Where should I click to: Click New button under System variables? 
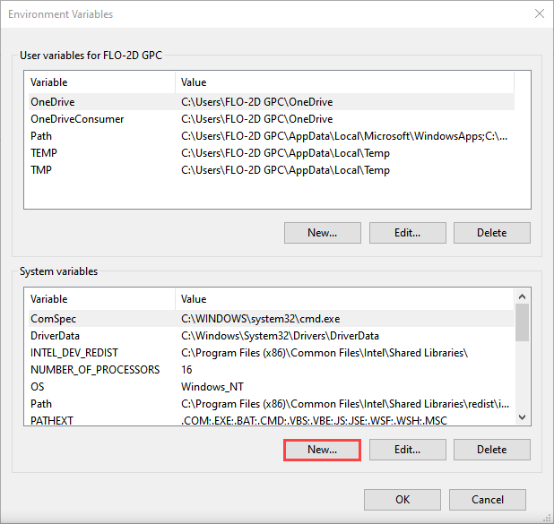322,450
